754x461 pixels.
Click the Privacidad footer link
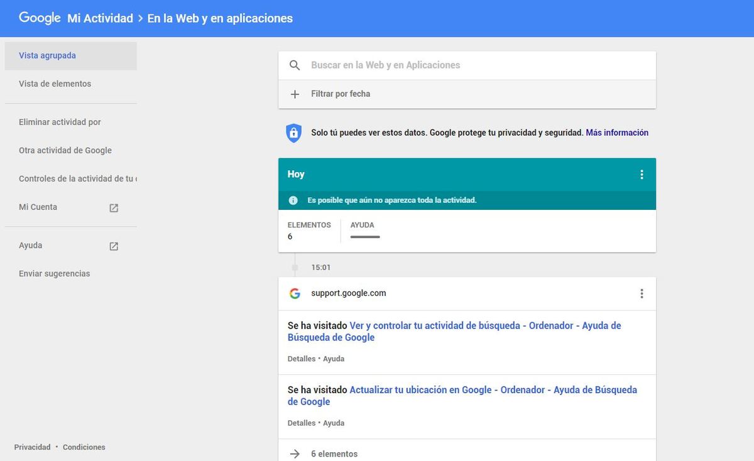point(32,447)
